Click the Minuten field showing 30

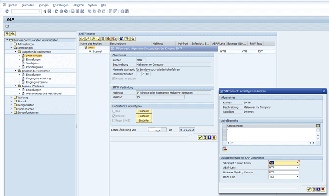click(148, 74)
